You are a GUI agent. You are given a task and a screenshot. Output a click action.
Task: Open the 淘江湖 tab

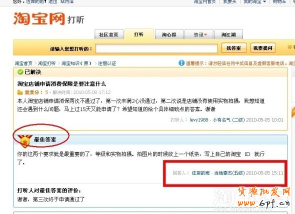point(228,34)
